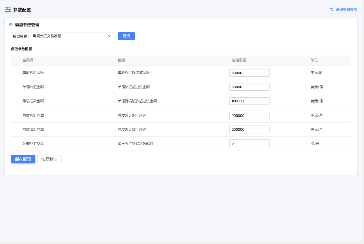Click the return arrow icon at top right
The width and height of the screenshot is (364, 244).
(x=332, y=9)
